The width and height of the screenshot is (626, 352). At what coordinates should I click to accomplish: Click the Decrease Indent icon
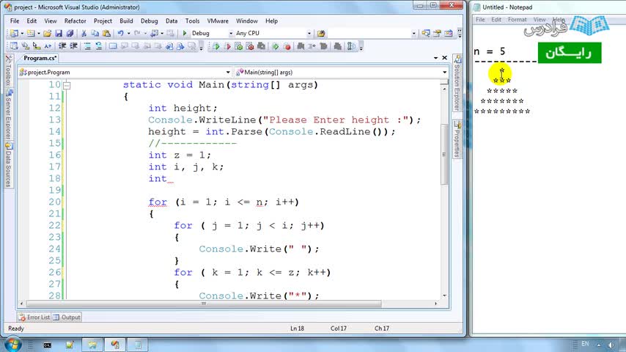coord(62,46)
